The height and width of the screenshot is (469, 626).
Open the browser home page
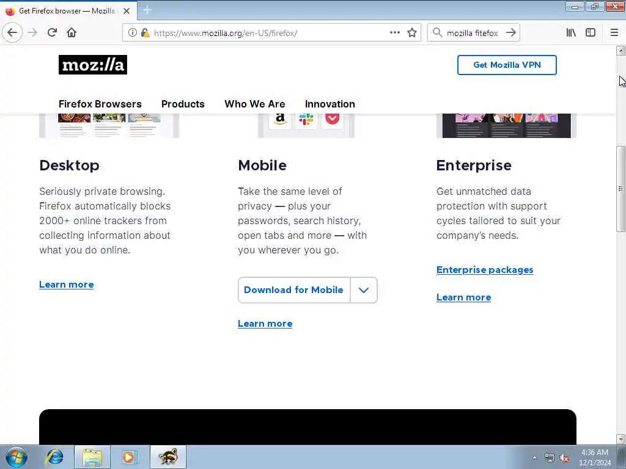coord(72,33)
